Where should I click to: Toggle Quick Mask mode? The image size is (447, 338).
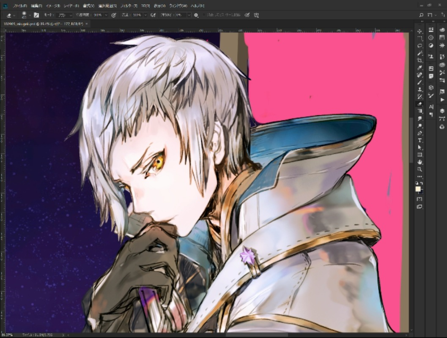point(420,199)
